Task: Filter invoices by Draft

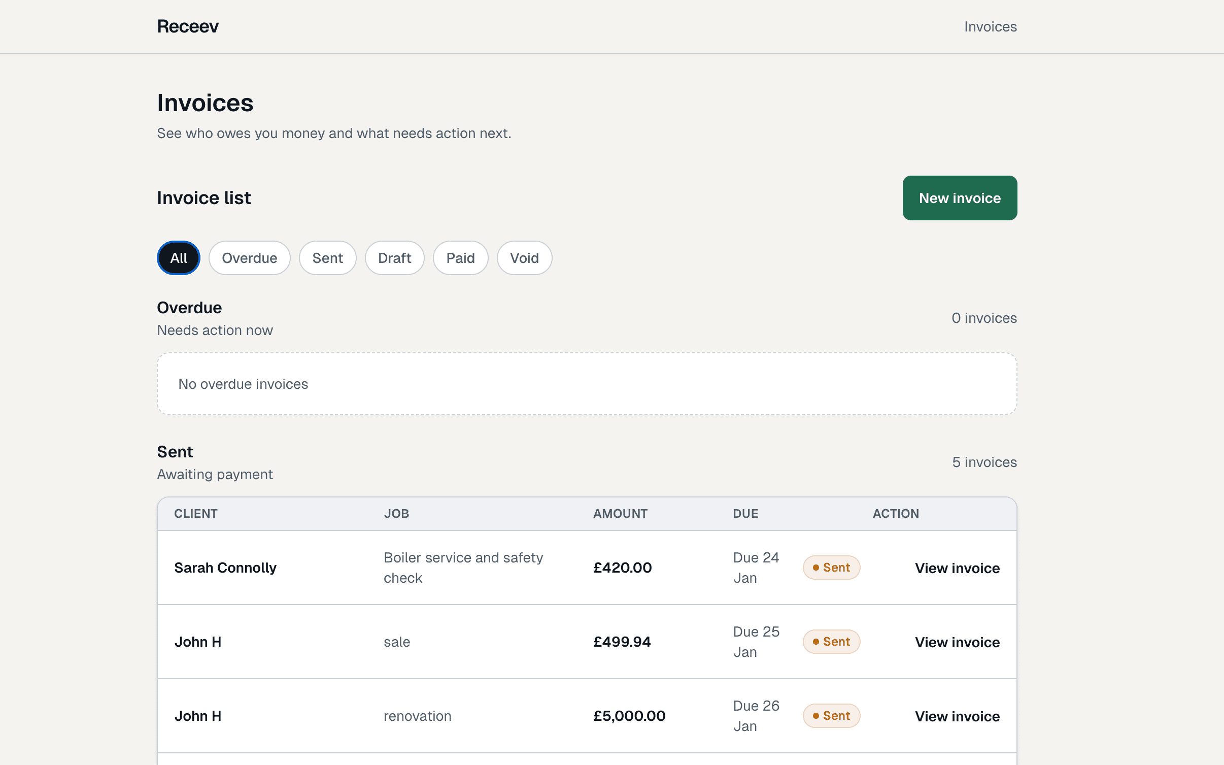Action: pyautogui.click(x=394, y=257)
